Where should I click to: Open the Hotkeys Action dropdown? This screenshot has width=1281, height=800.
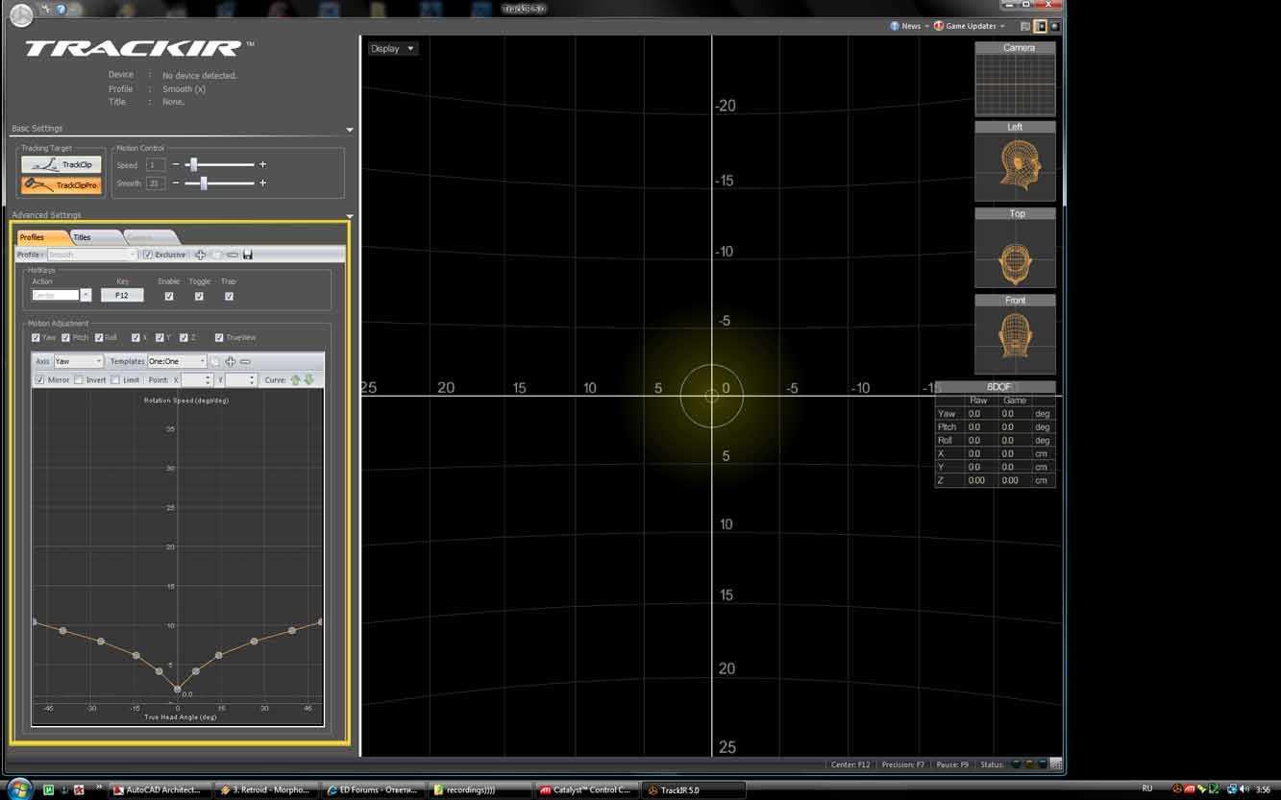(x=61, y=295)
